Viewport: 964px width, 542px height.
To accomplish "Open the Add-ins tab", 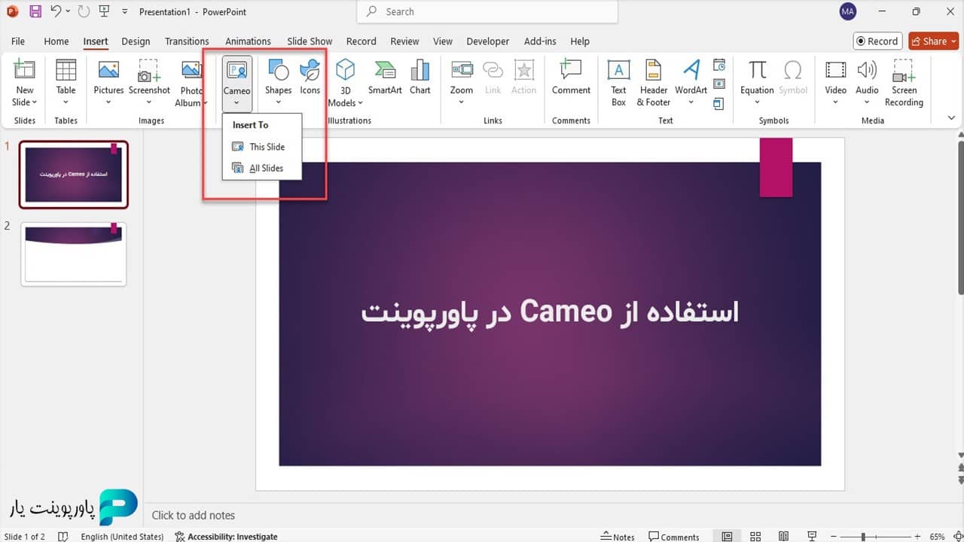I will click(x=540, y=41).
